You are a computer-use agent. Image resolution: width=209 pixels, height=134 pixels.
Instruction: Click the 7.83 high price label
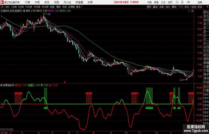(x=48, y=14)
